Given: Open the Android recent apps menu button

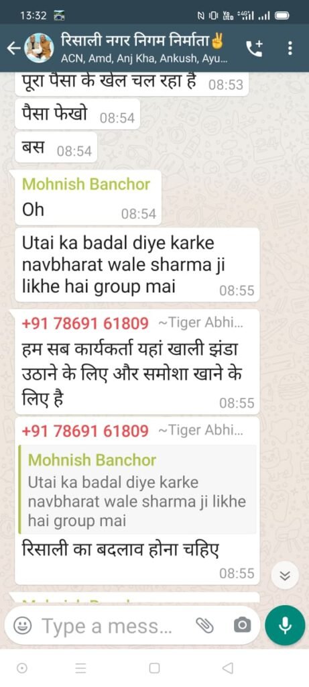Looking at the screenshot, I should pos(81,668).
